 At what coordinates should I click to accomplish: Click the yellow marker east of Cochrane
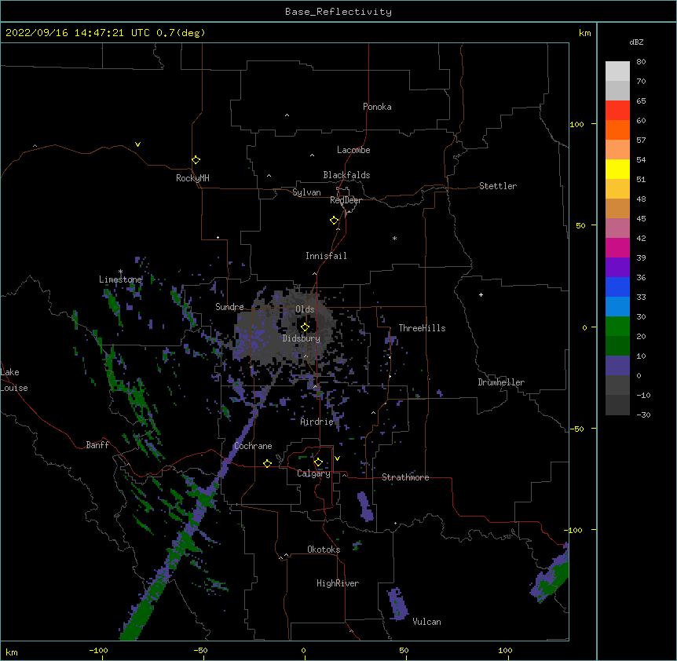click(x=267, y=463)
